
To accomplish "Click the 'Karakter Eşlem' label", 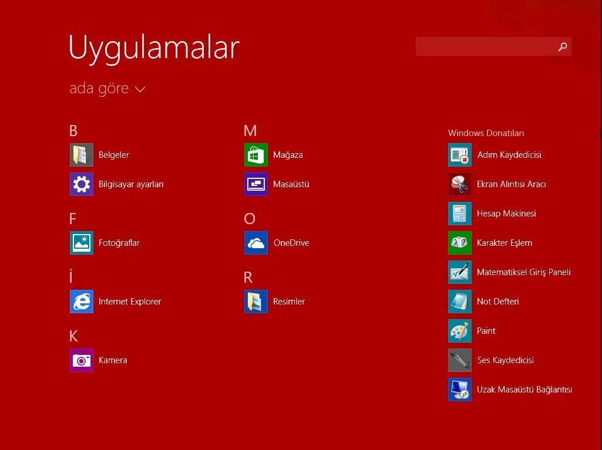I will (x=505, y=243).
